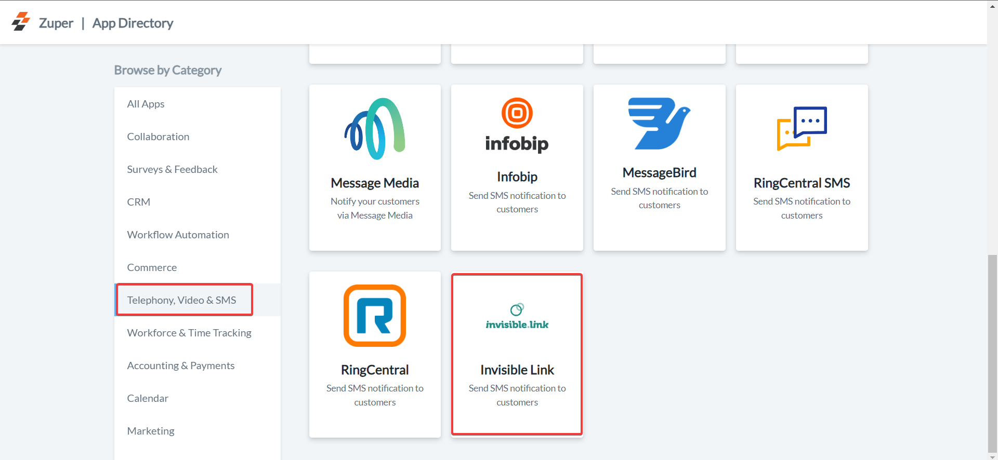The height and width of the screenshot is (460, 998).
Task: Click the page vertical scrollbar thumb
Action: coord(992,353)
